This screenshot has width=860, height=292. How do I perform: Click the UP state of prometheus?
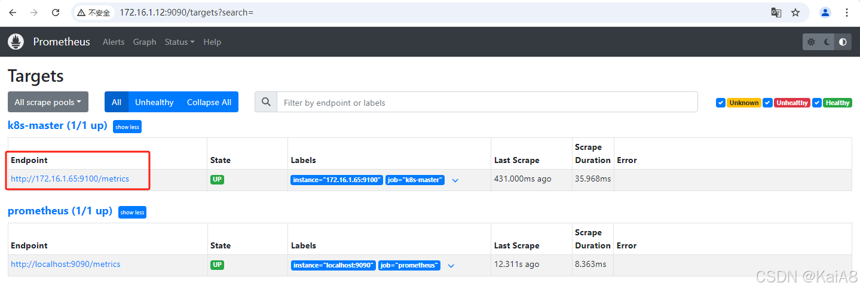tap(218, 265)
